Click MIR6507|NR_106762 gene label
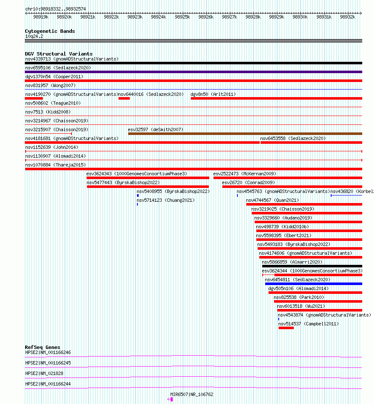 click(x=192, y=394)
